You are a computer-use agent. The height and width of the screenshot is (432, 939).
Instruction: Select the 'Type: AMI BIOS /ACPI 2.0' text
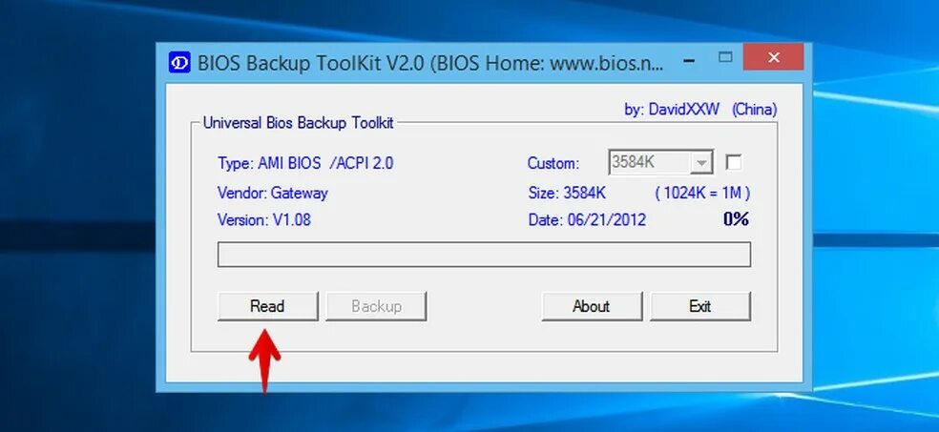click(305, 163)
